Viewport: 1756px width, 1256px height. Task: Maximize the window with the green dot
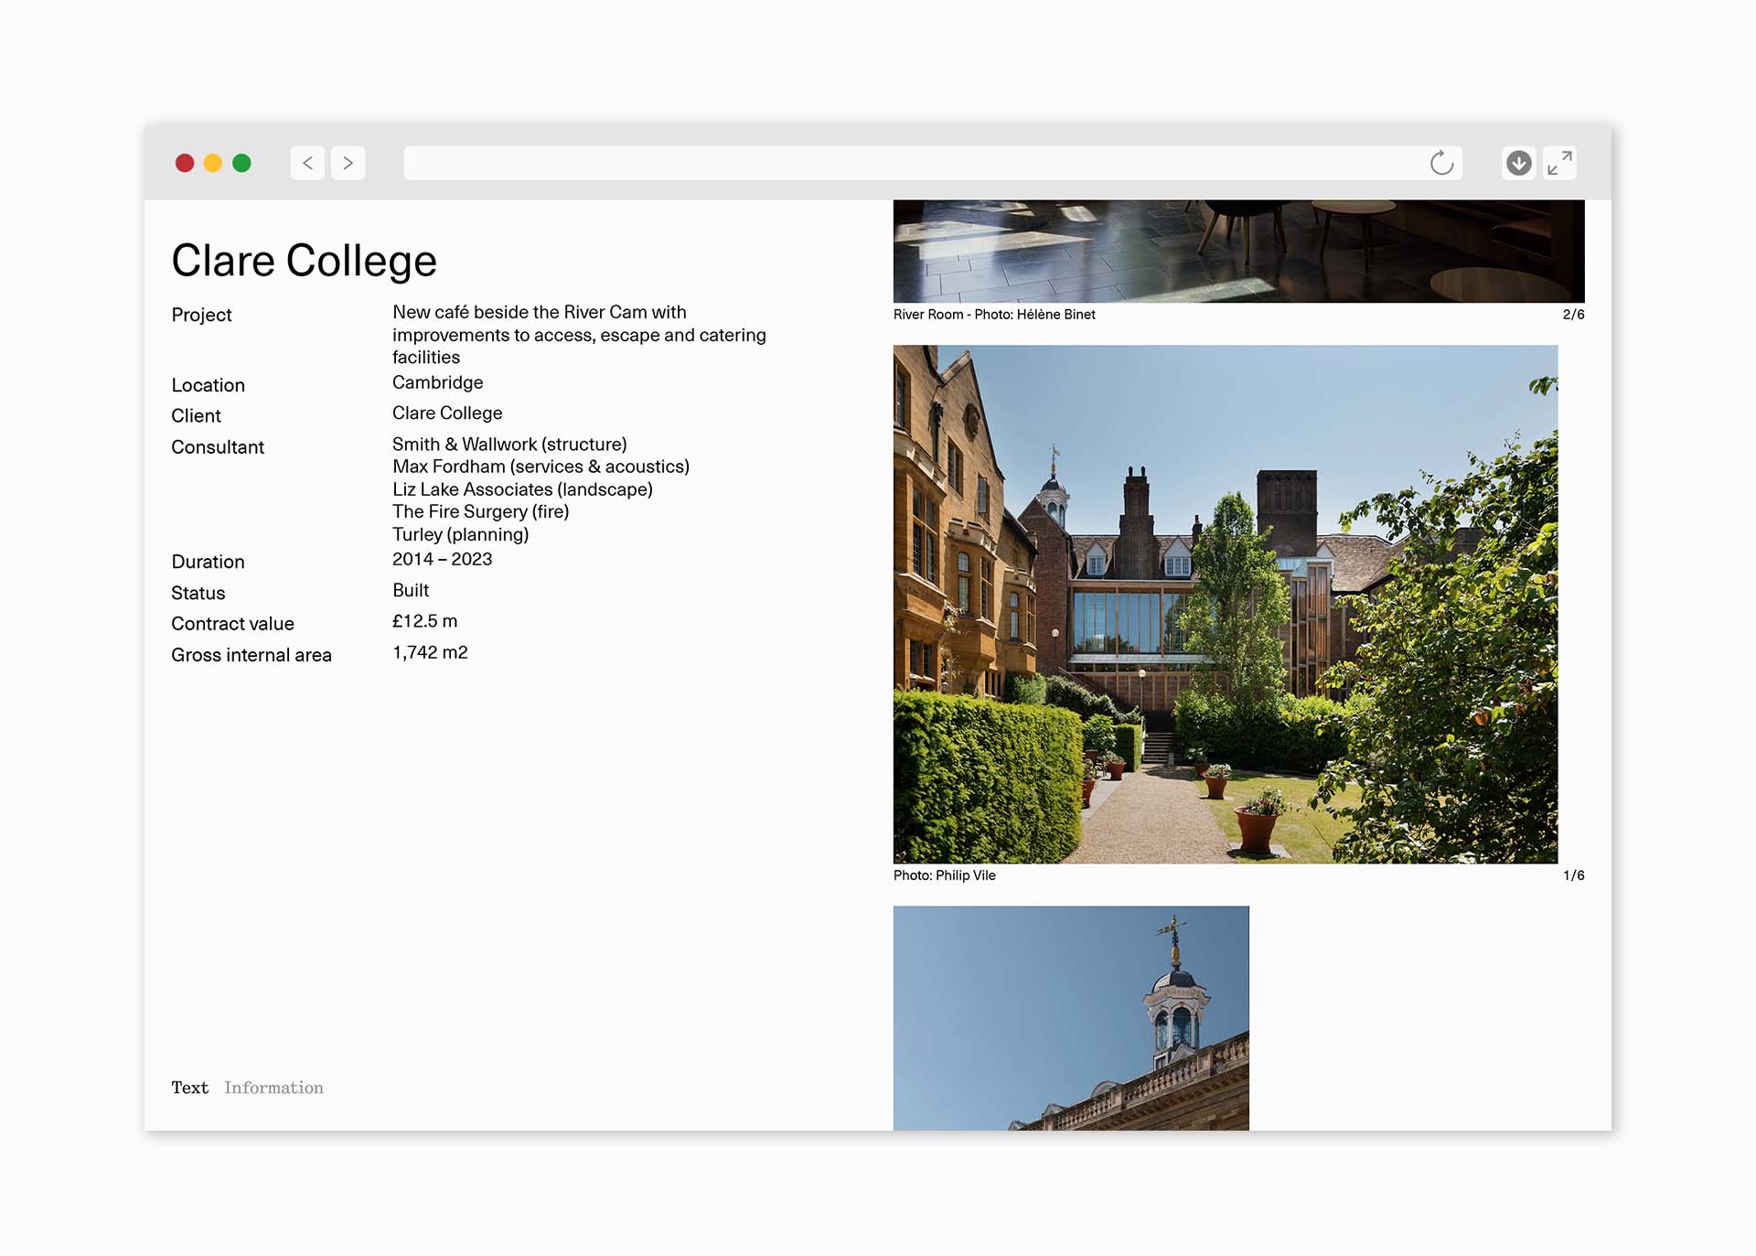coord(241,163)
